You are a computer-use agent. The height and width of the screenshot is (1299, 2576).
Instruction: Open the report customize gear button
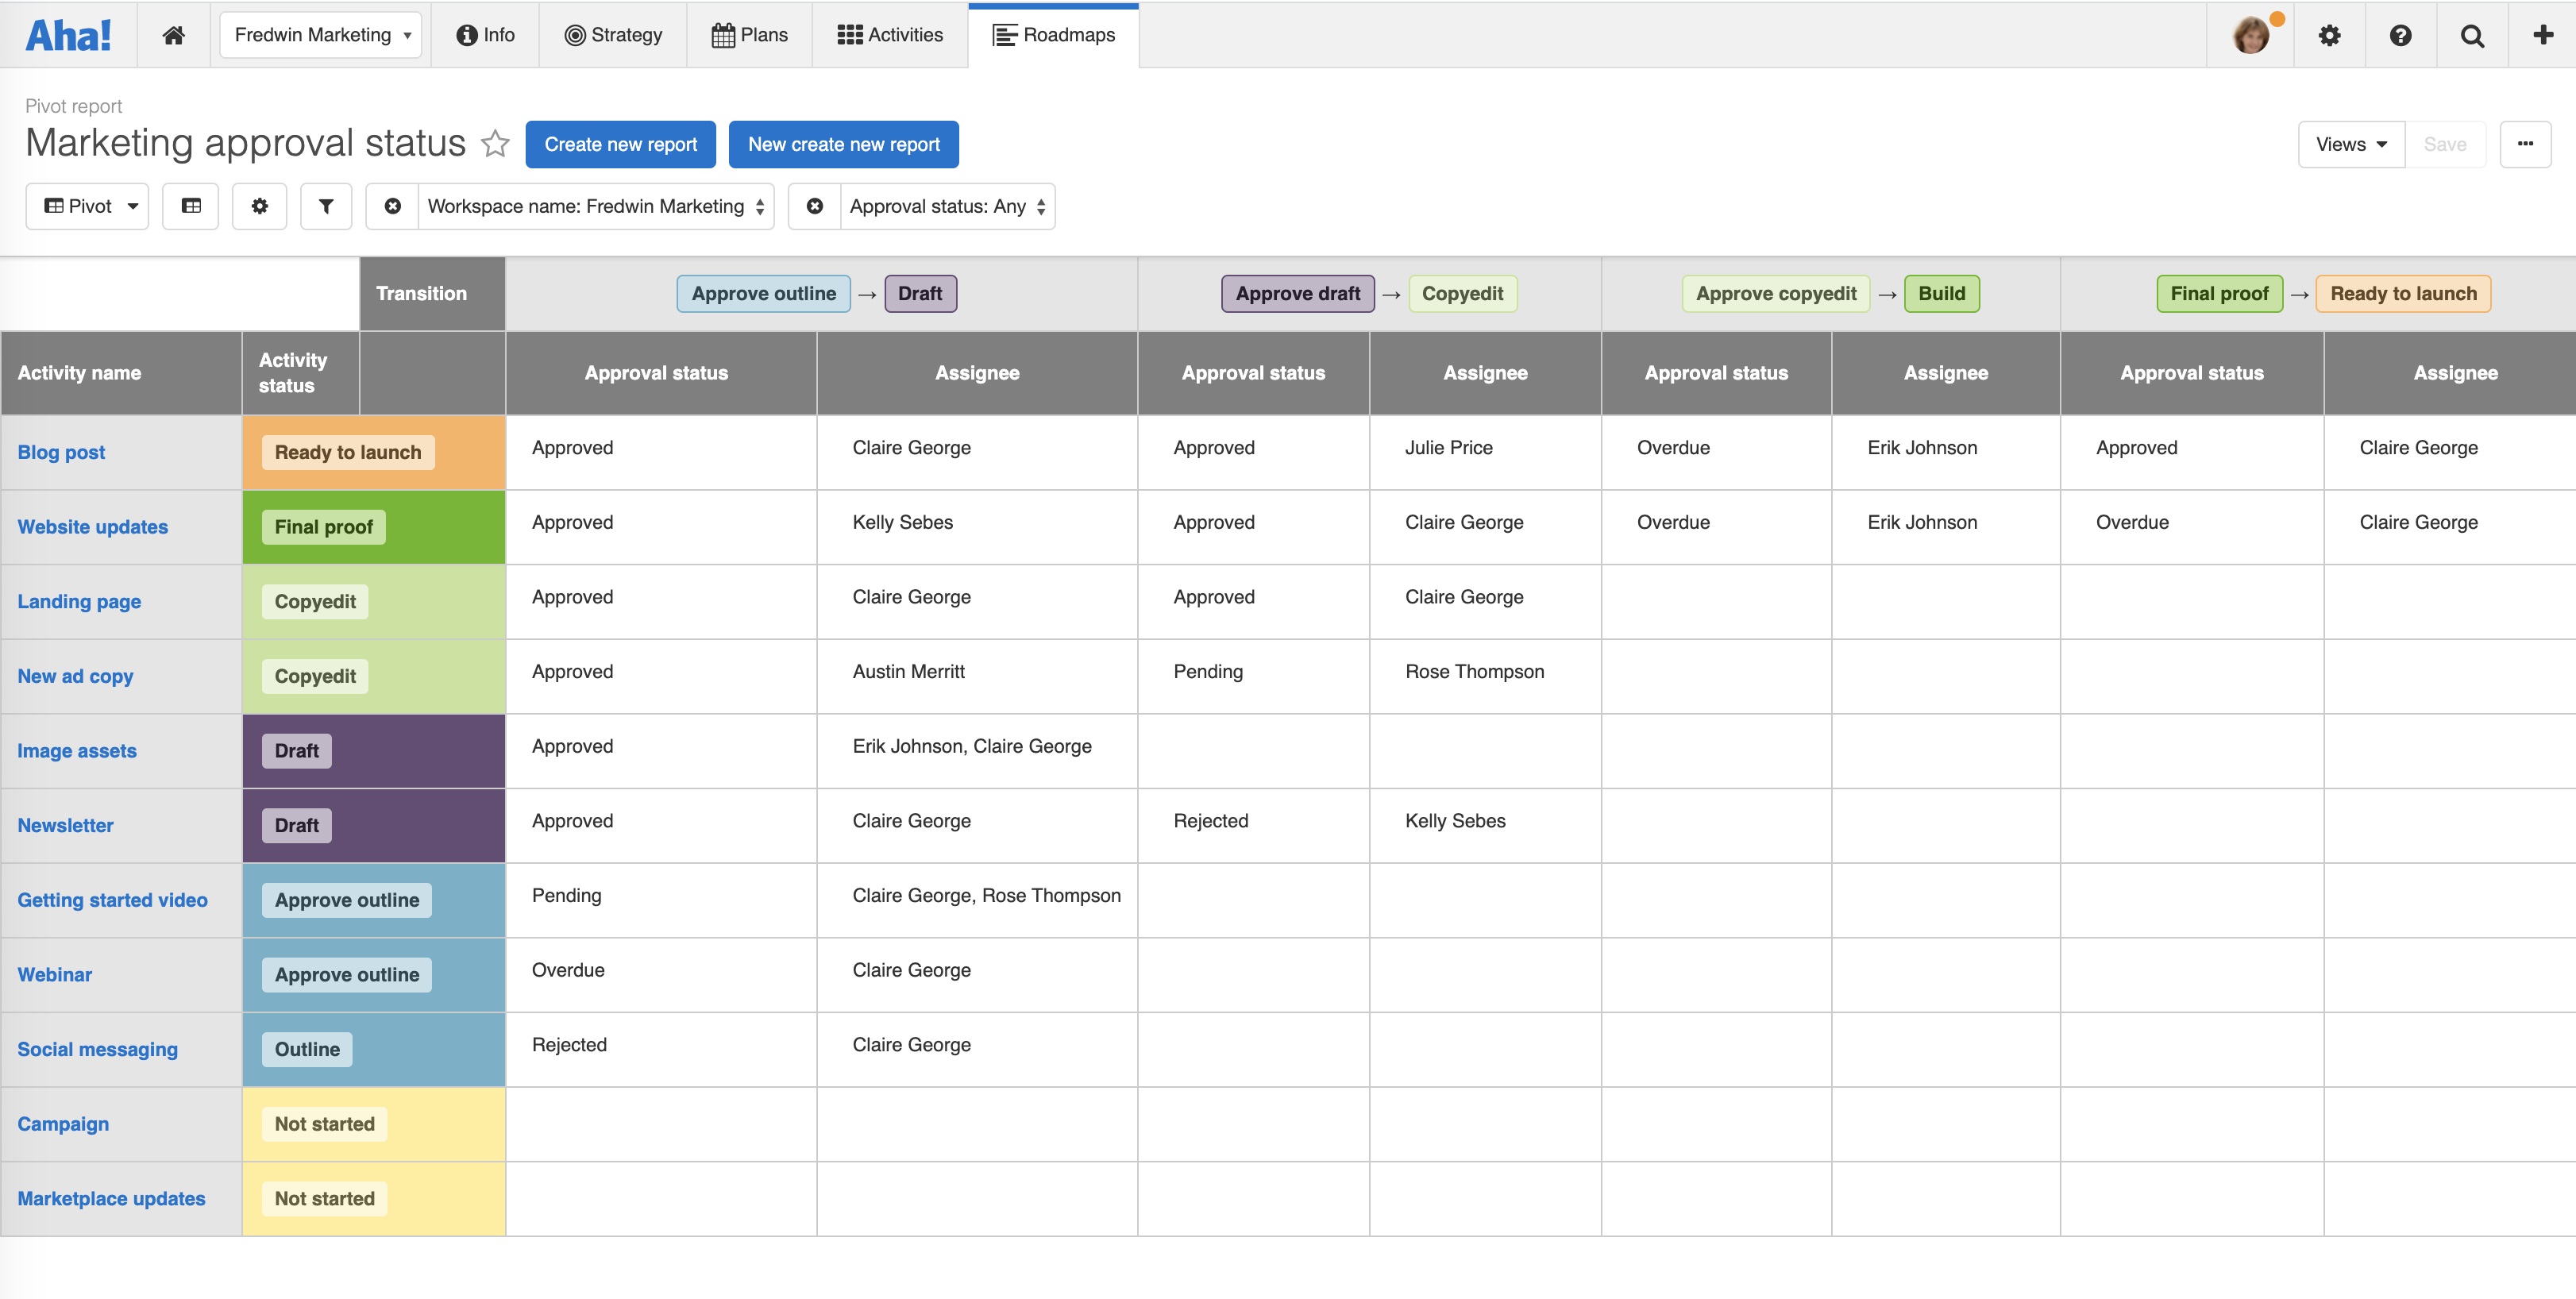click(x=259, y=206)
